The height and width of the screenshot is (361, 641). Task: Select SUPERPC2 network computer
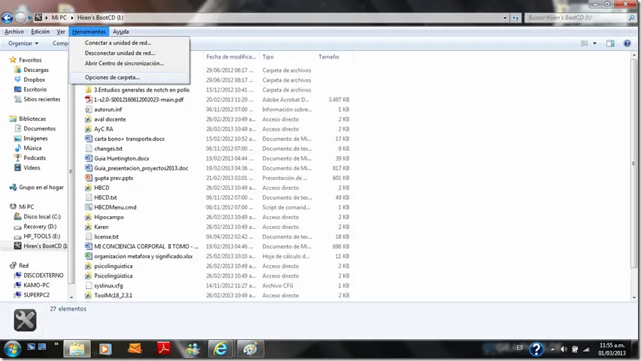point(36,295)
